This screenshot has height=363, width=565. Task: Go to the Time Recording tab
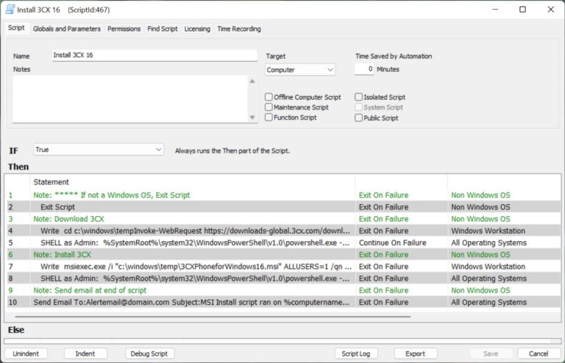(238, 29)
